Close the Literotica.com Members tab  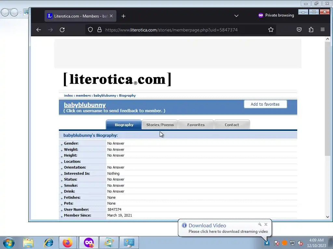[x=111, y=16]
